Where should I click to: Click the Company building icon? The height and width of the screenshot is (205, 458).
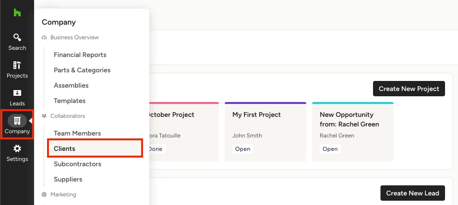17,121
